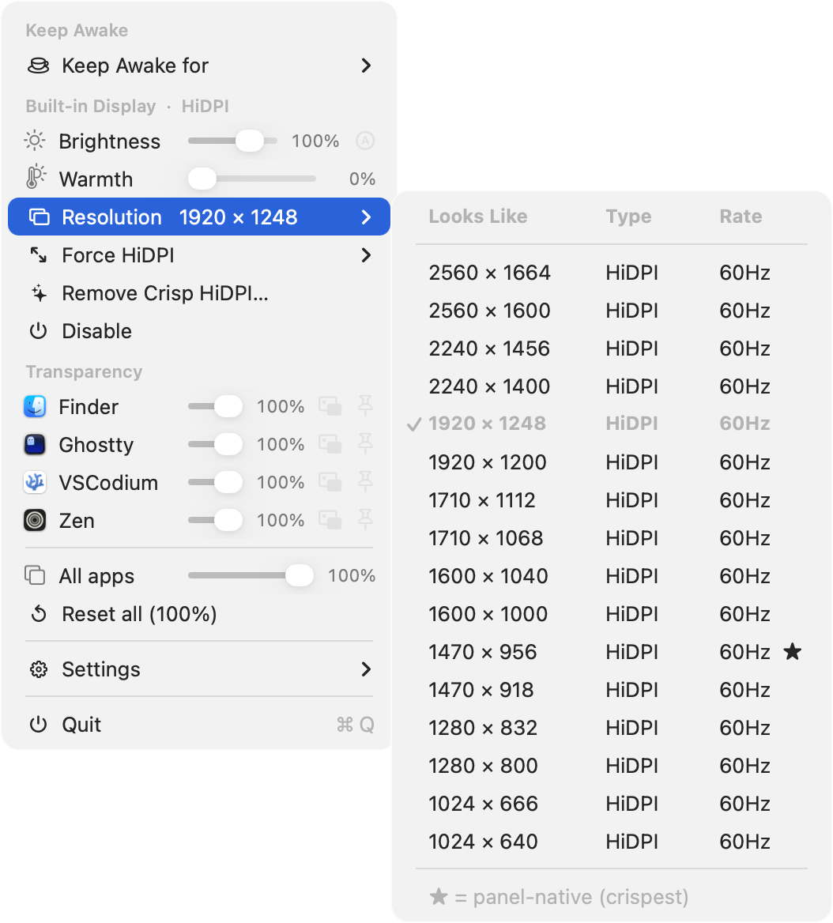Toggle the pin for Finder
The width and height of the screenshot is (833, 923).
click(x=365, y=406)
